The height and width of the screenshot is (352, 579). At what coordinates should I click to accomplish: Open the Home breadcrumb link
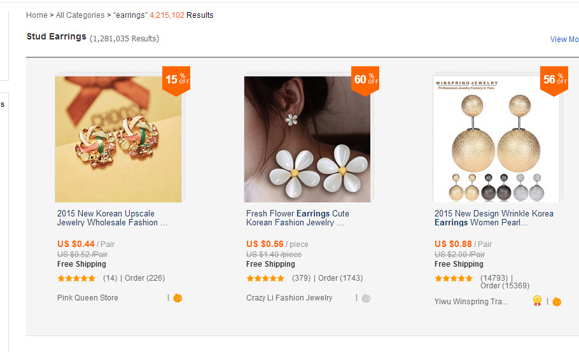coord(37,15)
